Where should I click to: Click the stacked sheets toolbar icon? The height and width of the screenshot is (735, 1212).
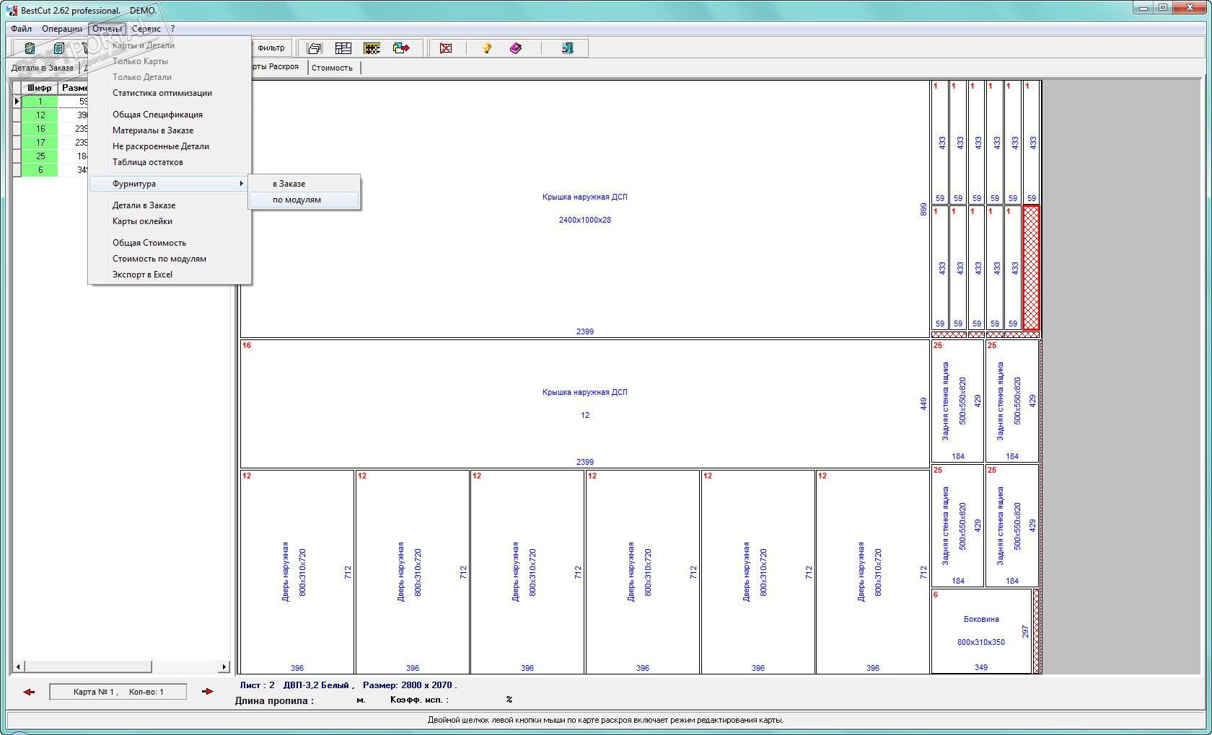click(x=315, y=48)
